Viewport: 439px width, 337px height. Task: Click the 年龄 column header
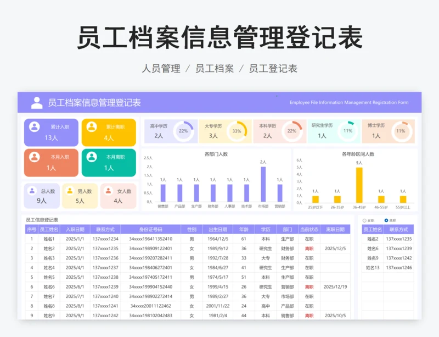tap(244, 230)
